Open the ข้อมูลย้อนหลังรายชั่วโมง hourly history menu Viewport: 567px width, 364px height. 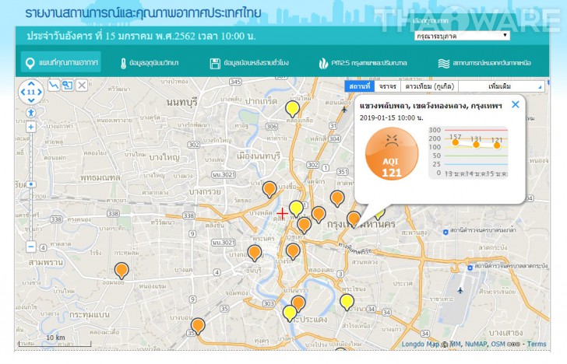pyautogui.click(x=249, y=63)
